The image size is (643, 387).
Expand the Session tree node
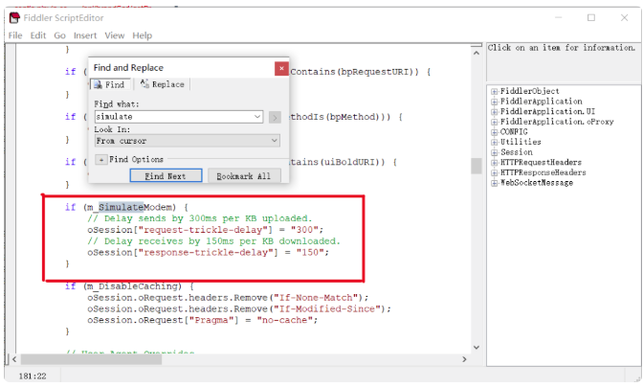pyautogui.click(x=495, y=152)
